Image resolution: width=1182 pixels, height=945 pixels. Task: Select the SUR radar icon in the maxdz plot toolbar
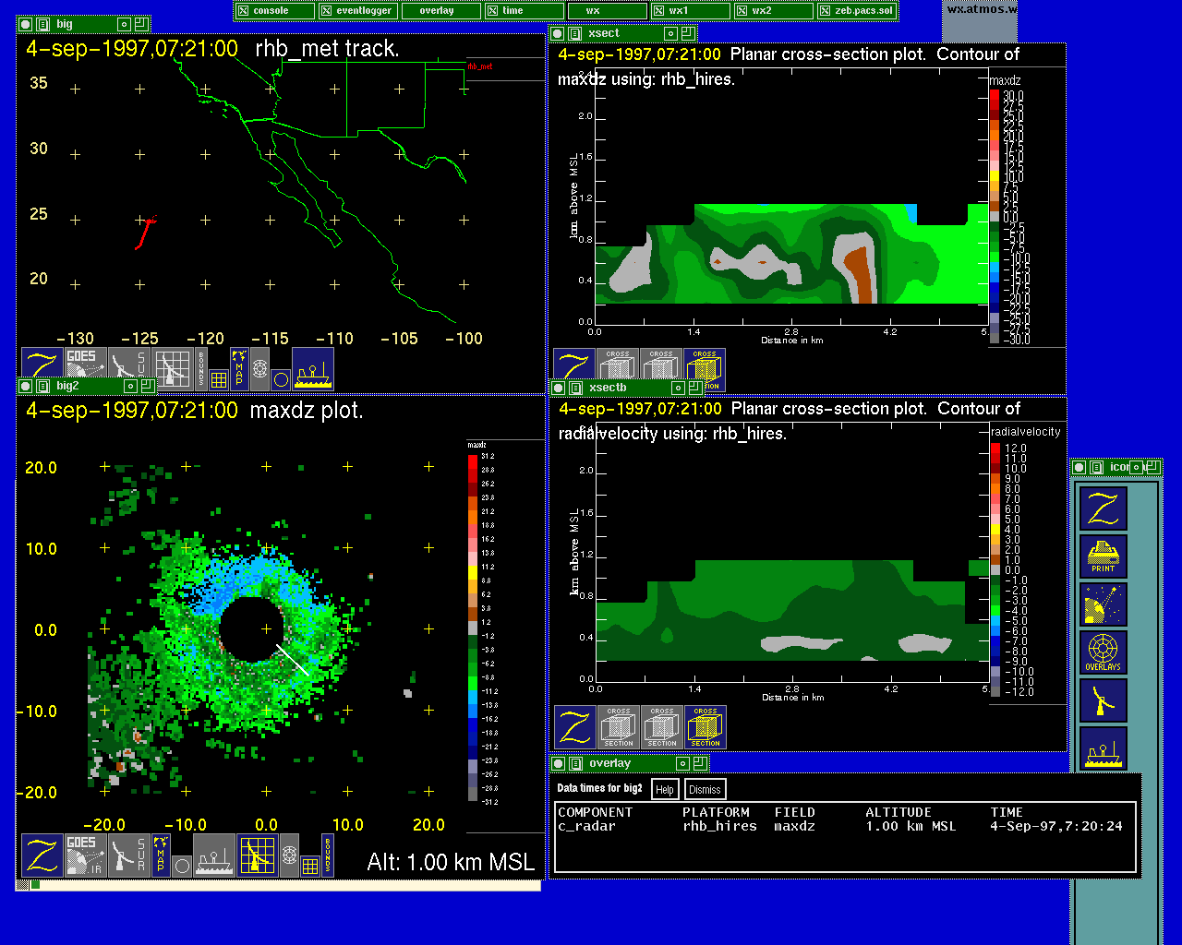128,855
